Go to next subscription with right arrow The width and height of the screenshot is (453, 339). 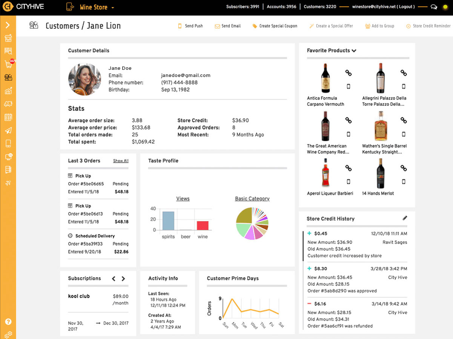[x=123, y=279]
